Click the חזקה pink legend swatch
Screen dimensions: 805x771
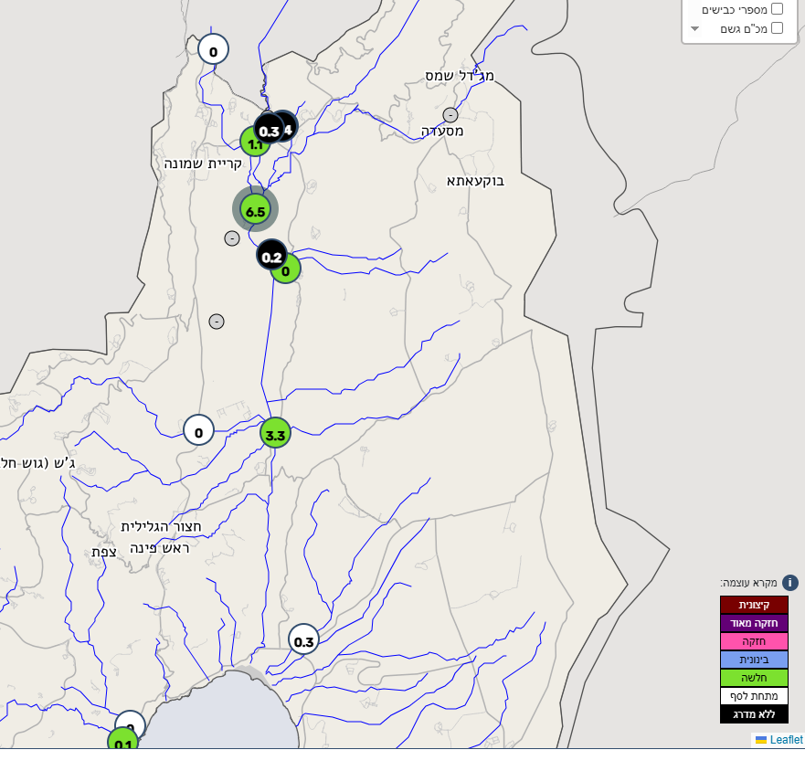[x=754, y=641]
